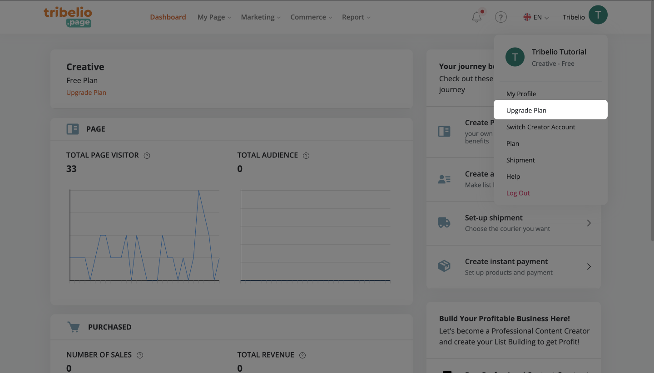Image resolution: width=654 pixels, height=373 pixels.
Task: Click Total Page Visitor info icon
Action: point(147,156)
